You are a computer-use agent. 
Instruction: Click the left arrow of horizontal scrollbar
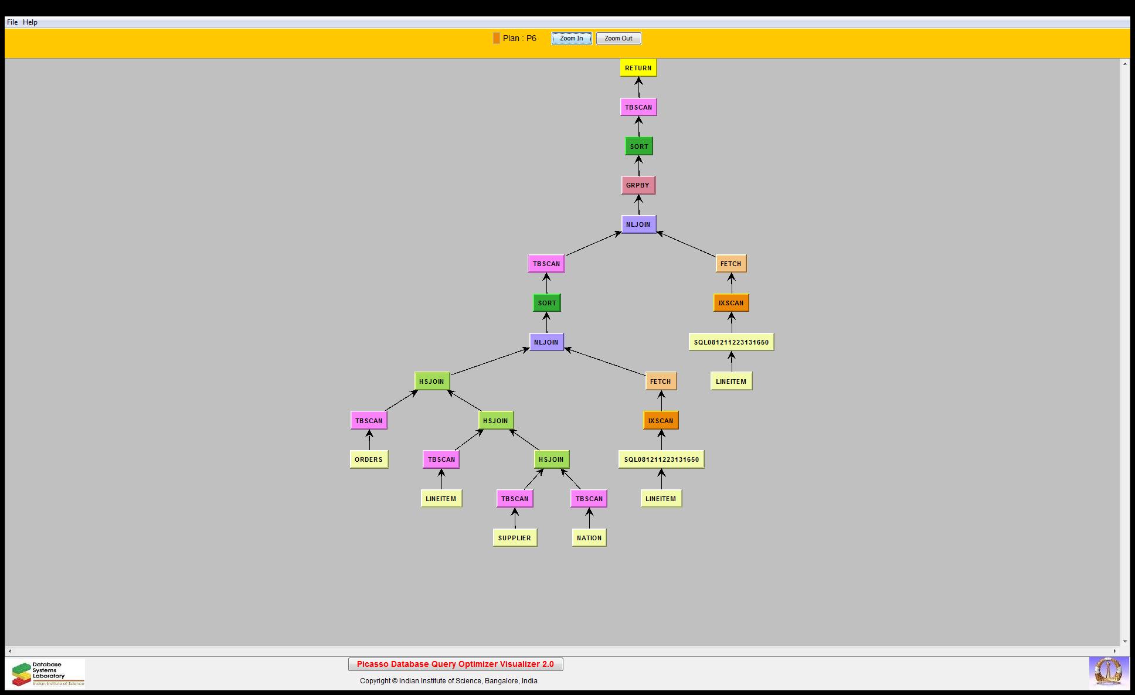(9, 651)
